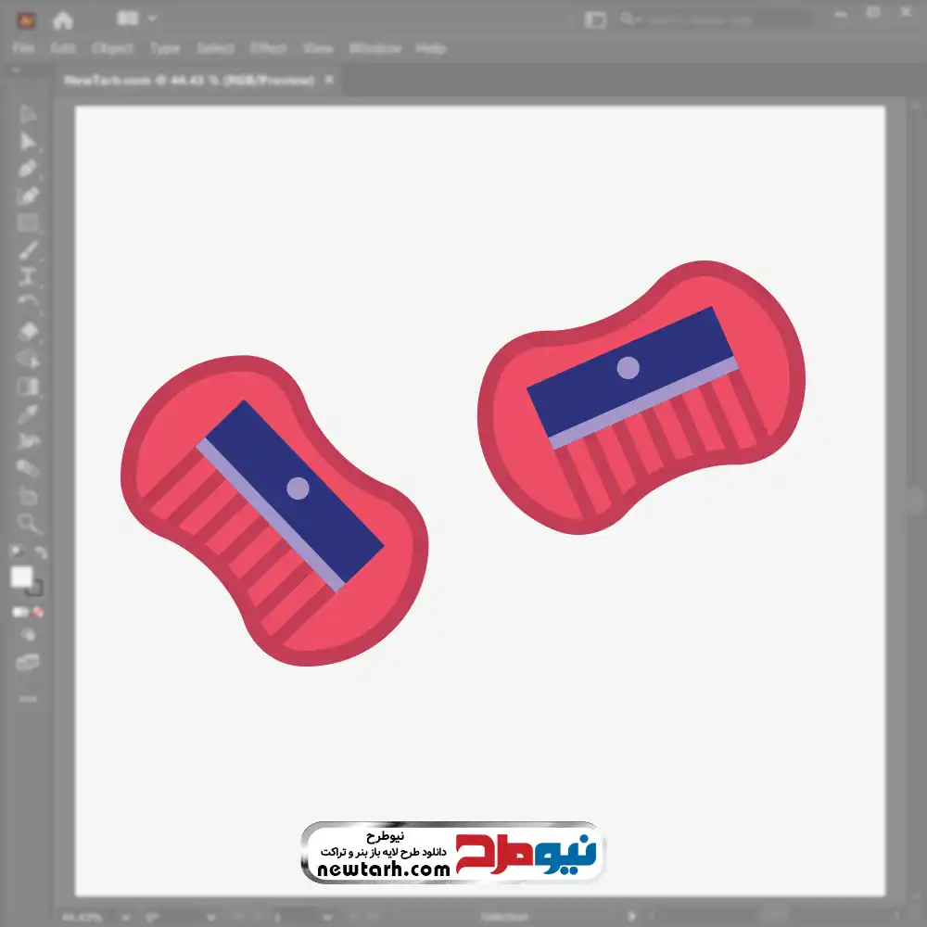Select the Rectangle shape tool
Image resolution: width=927 pixels, height=927 pixels.
pyautogui.click(x=28, y=222)
